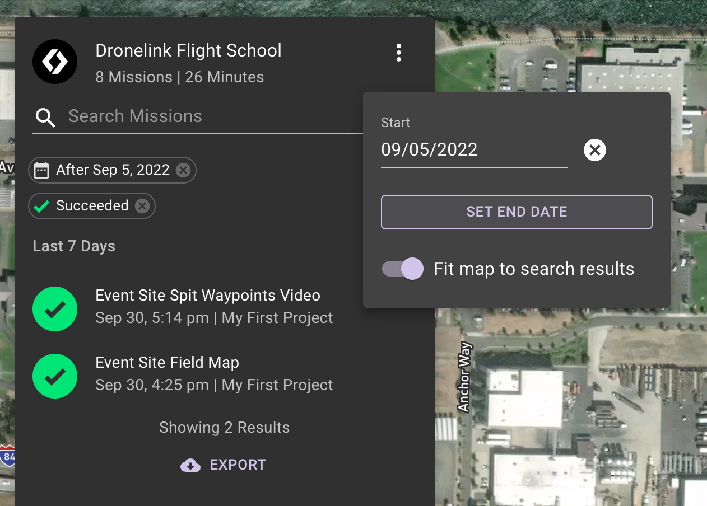
Task: Click 8 Missions | 26 Minutes summary
Action: [x=180, y=77]
